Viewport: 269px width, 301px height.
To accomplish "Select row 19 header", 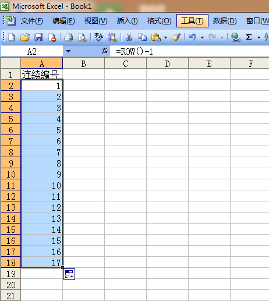I will (11, 274).
